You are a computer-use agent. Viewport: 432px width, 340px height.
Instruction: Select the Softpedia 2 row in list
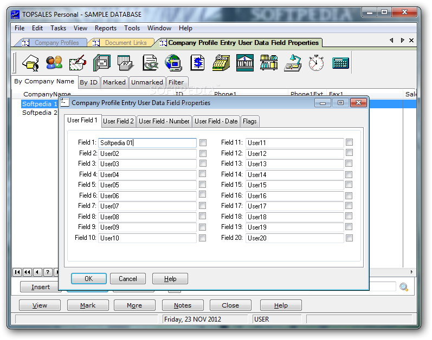click(40, 113)
